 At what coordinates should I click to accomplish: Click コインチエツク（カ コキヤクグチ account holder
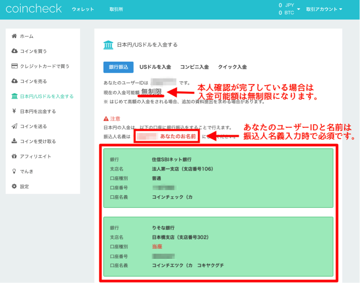[188, 266]
